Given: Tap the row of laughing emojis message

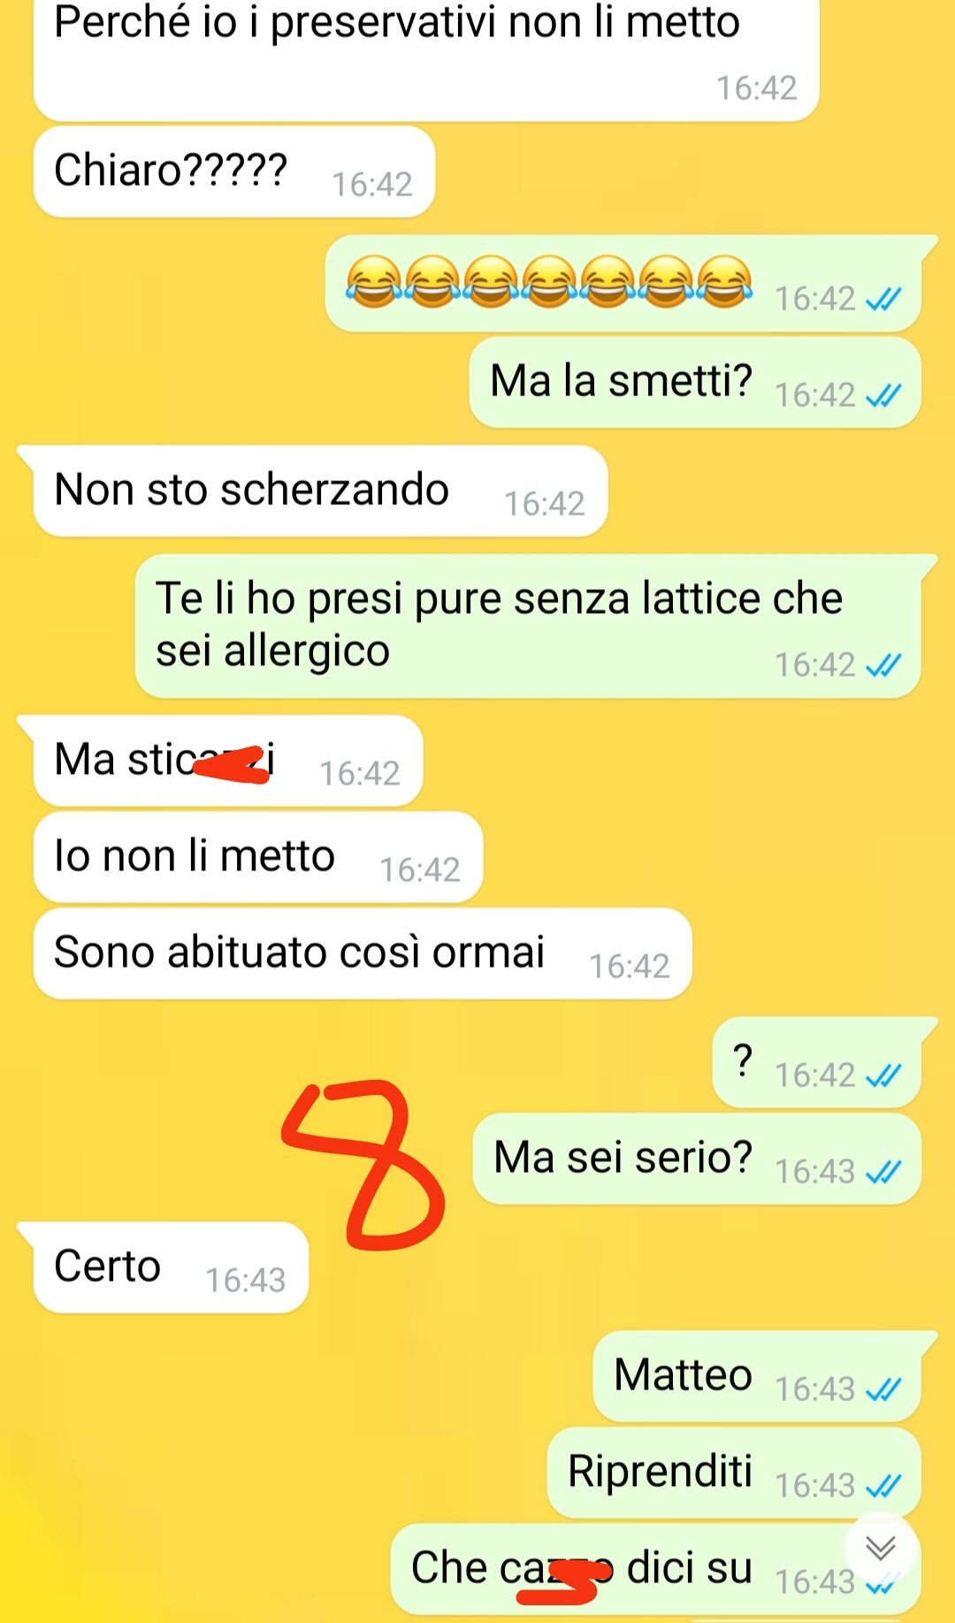Looking at the screenshot, I should (x=623, y=284).
